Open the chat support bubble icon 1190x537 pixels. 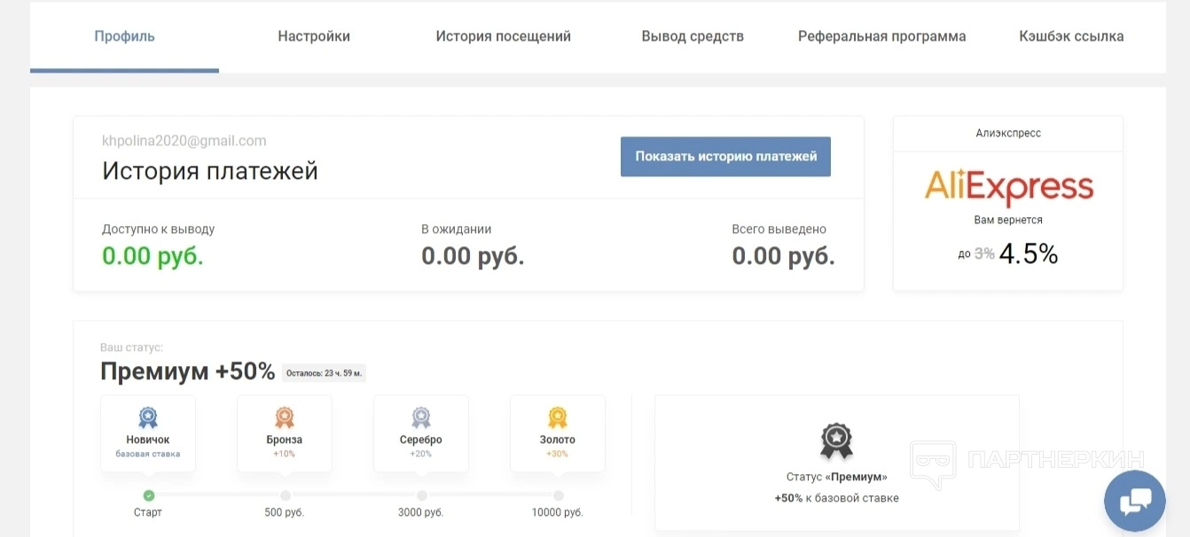(x=1135, y=501)
